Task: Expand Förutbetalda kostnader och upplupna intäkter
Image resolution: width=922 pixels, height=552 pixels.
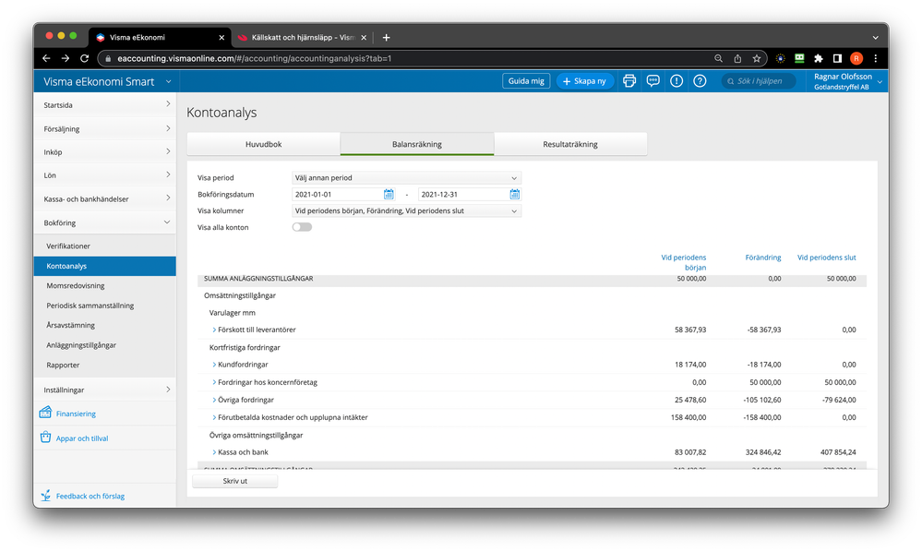Action: coord(214,417)
